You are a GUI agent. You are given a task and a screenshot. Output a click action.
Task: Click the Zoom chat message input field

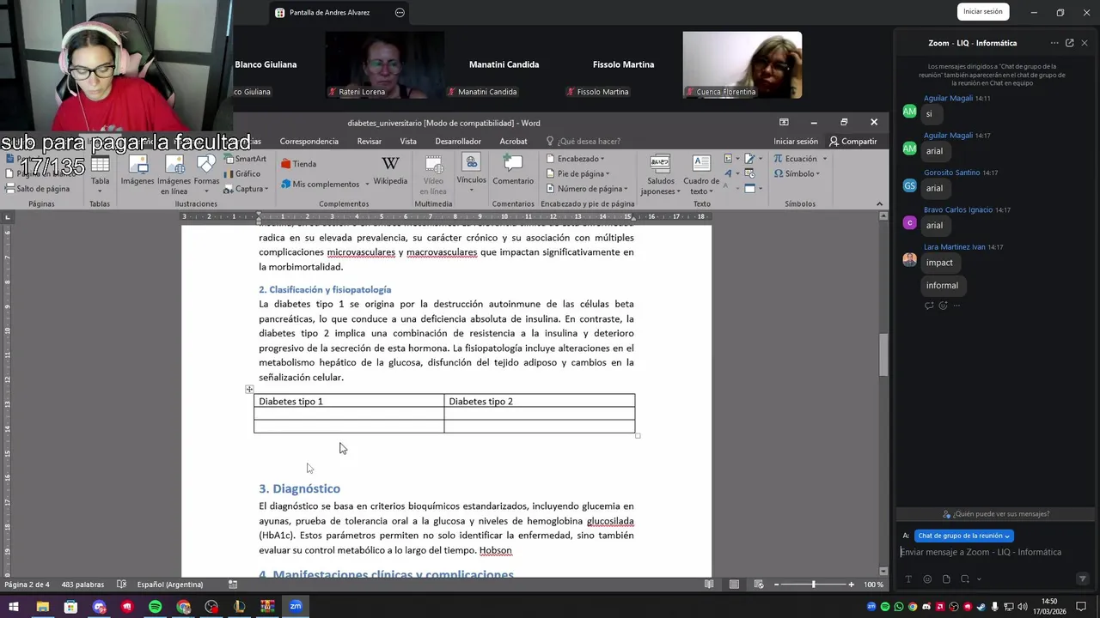[981, 553]
